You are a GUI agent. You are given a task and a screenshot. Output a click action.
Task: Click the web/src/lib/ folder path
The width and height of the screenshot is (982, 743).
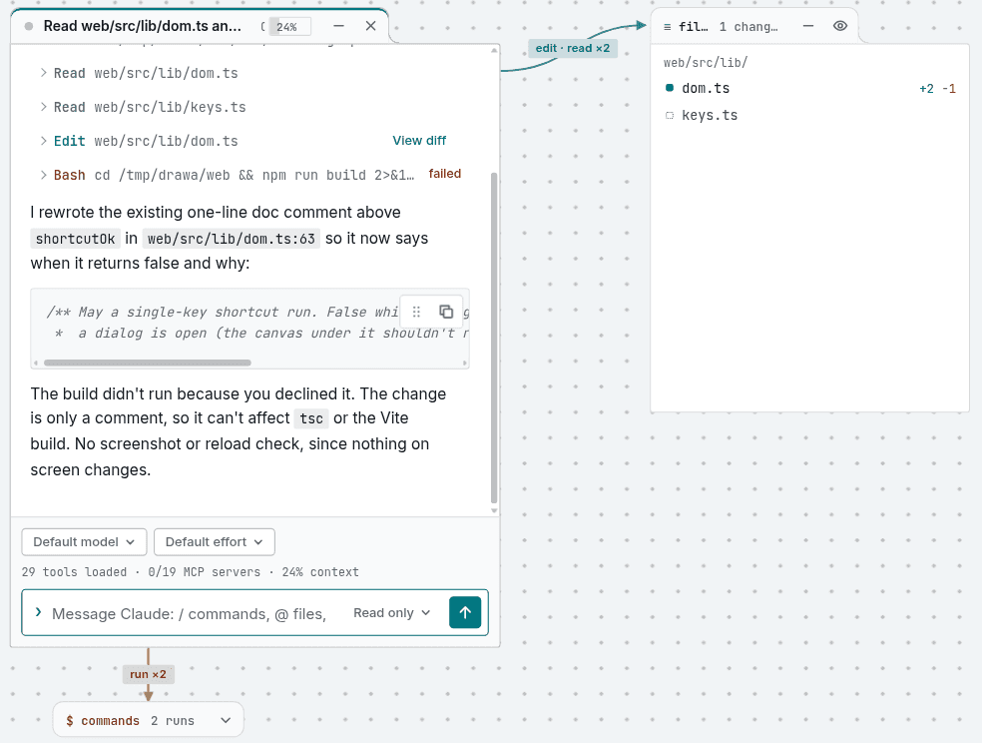coord(706,63)
